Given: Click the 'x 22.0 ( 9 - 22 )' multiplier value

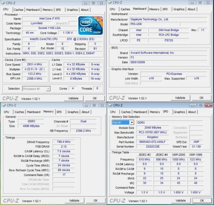Looking at the screenshot, I should point(35,69).
